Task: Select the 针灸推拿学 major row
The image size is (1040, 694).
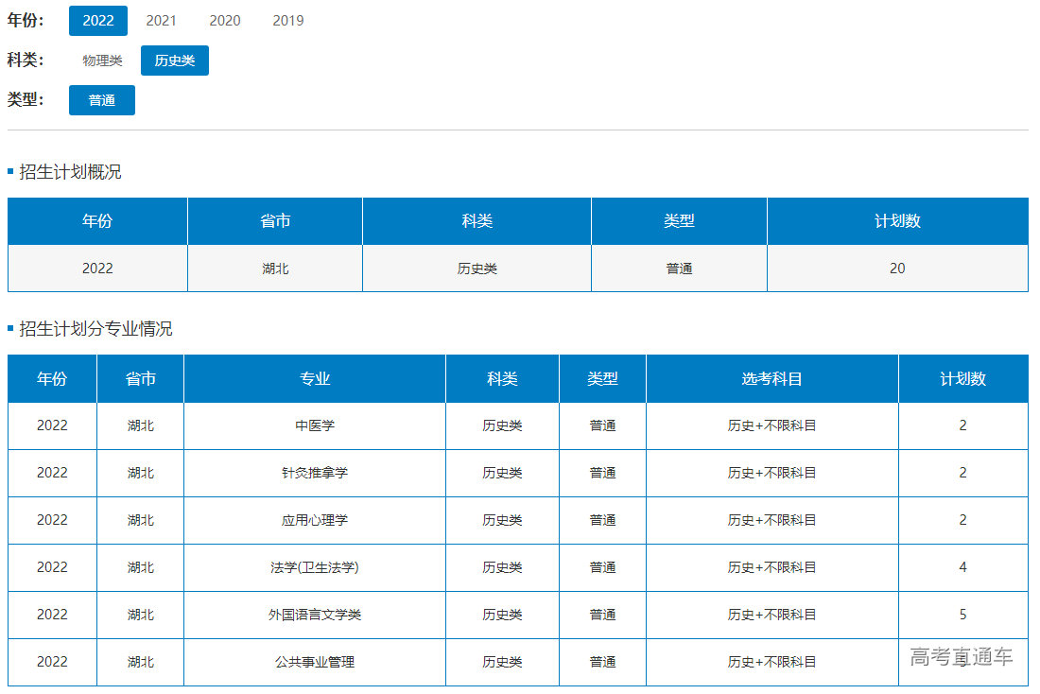Action: point(314,473)
